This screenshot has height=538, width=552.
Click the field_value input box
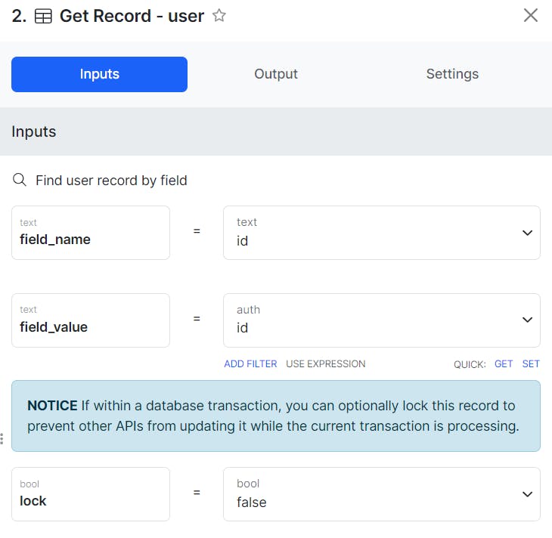tap(91, 320)
